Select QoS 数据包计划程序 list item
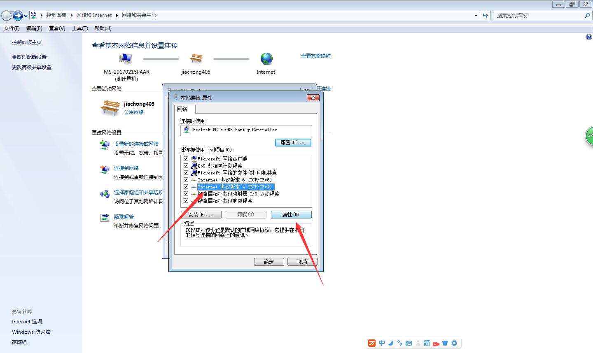Viewport: 593px width, 353px height. coord(220,166)
